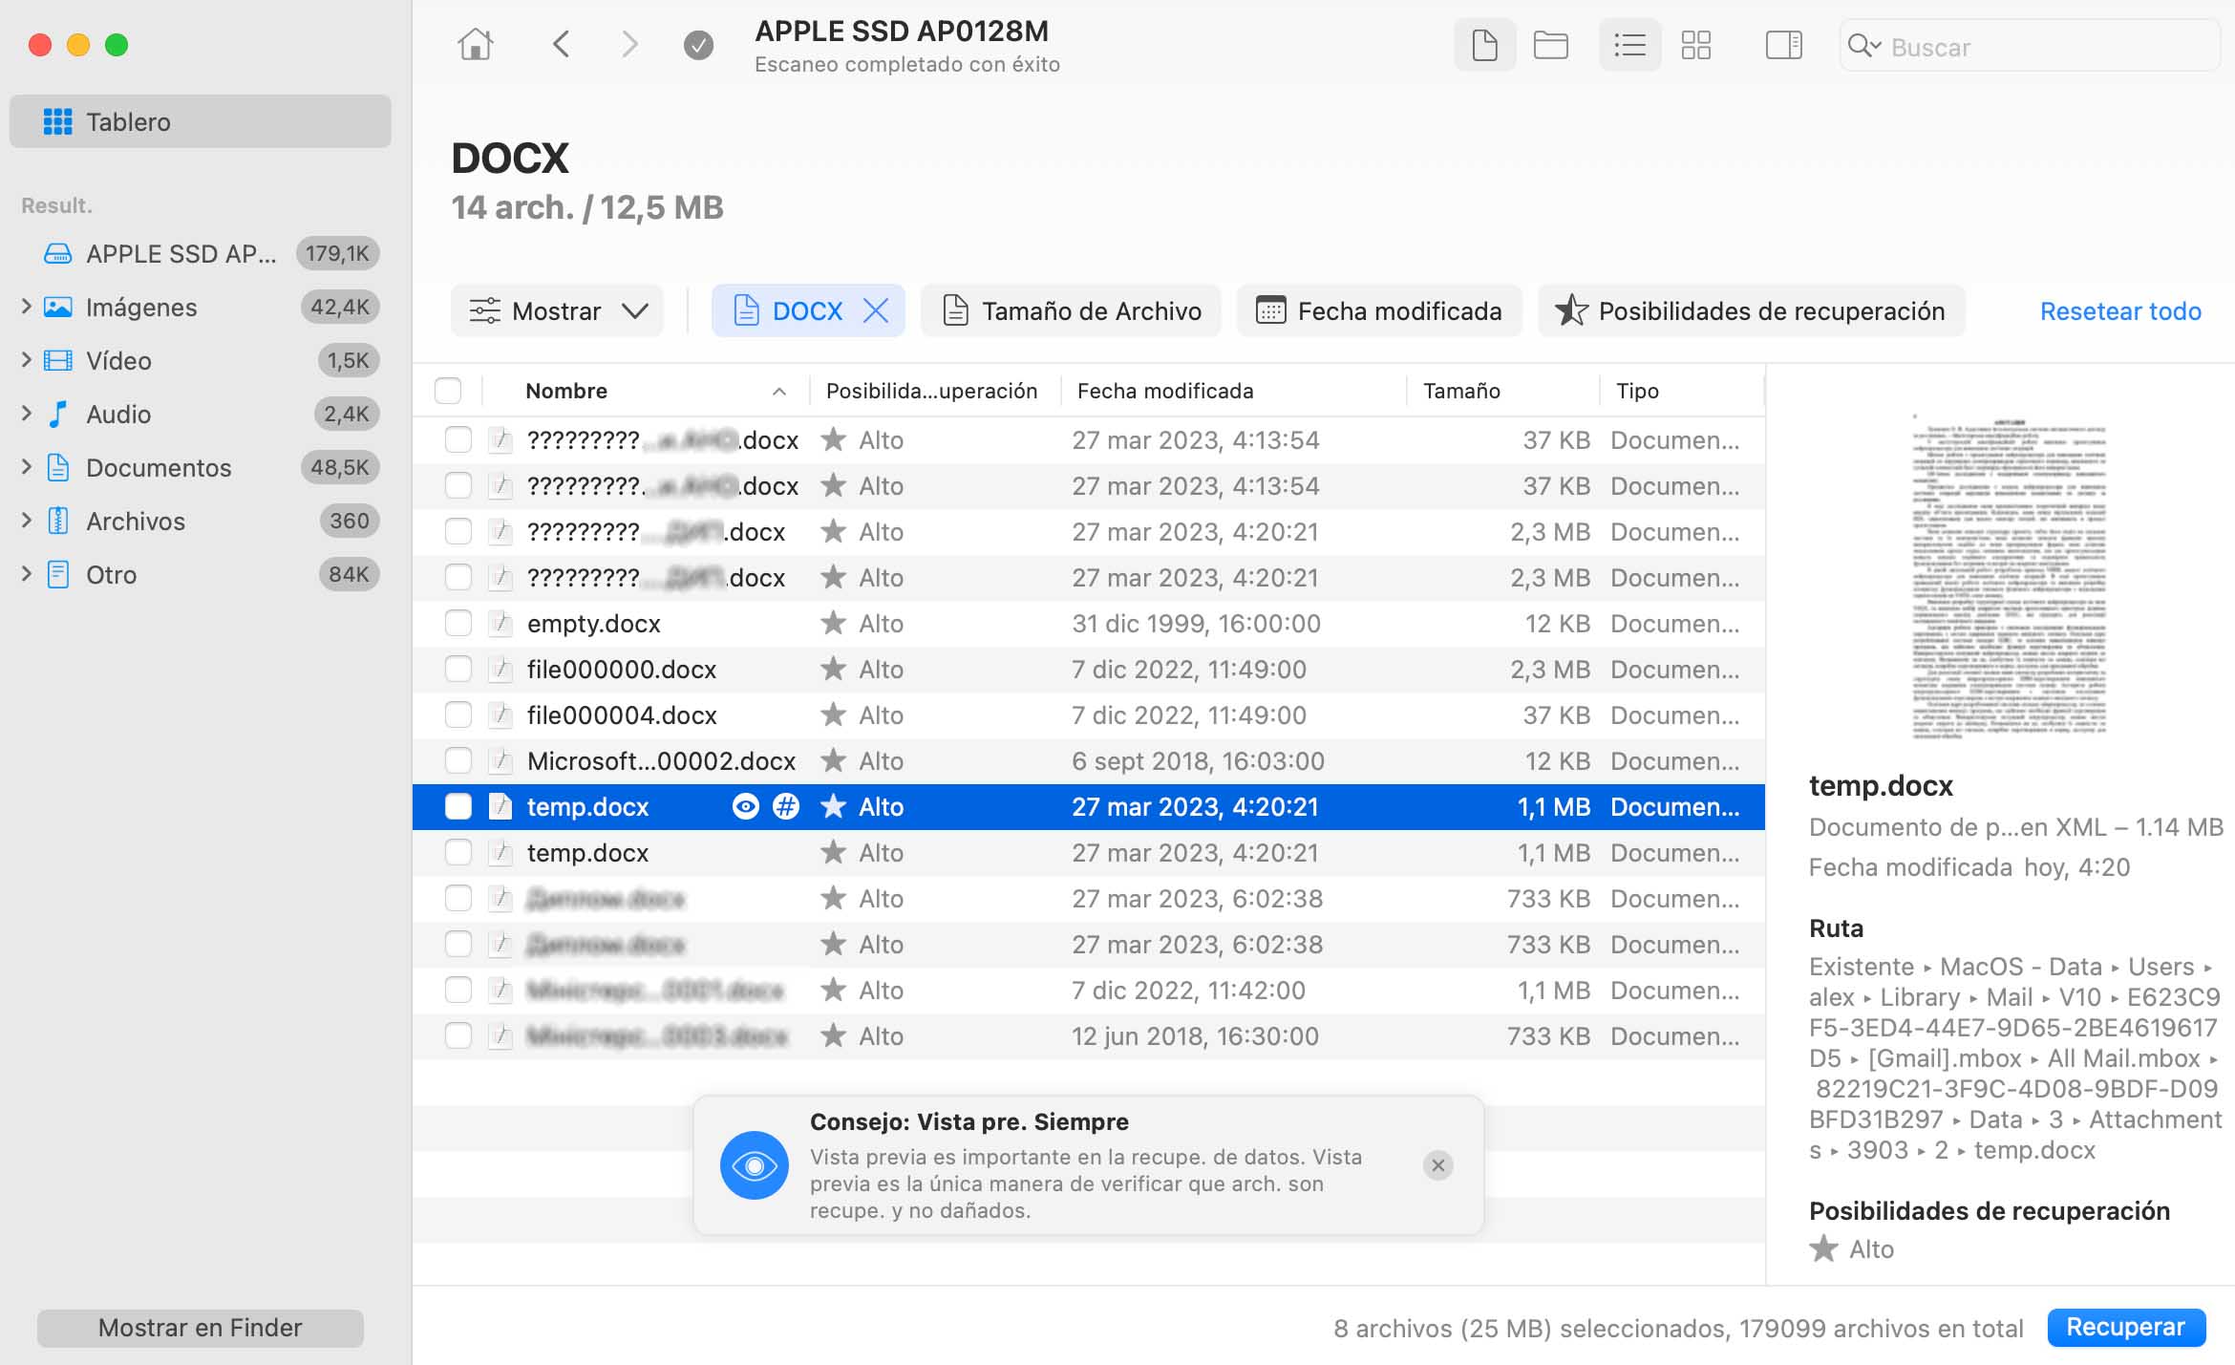Click the Home icon in the toolbar

(x=475, y=45)
